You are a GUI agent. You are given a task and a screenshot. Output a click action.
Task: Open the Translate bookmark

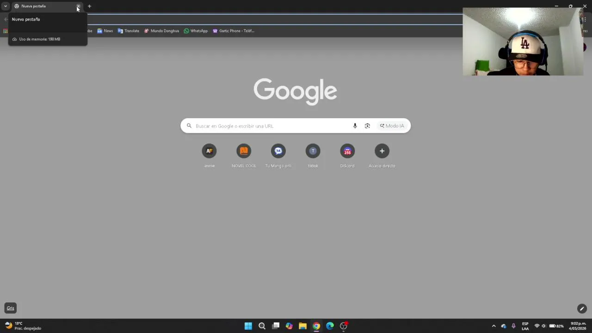point(129,31)
